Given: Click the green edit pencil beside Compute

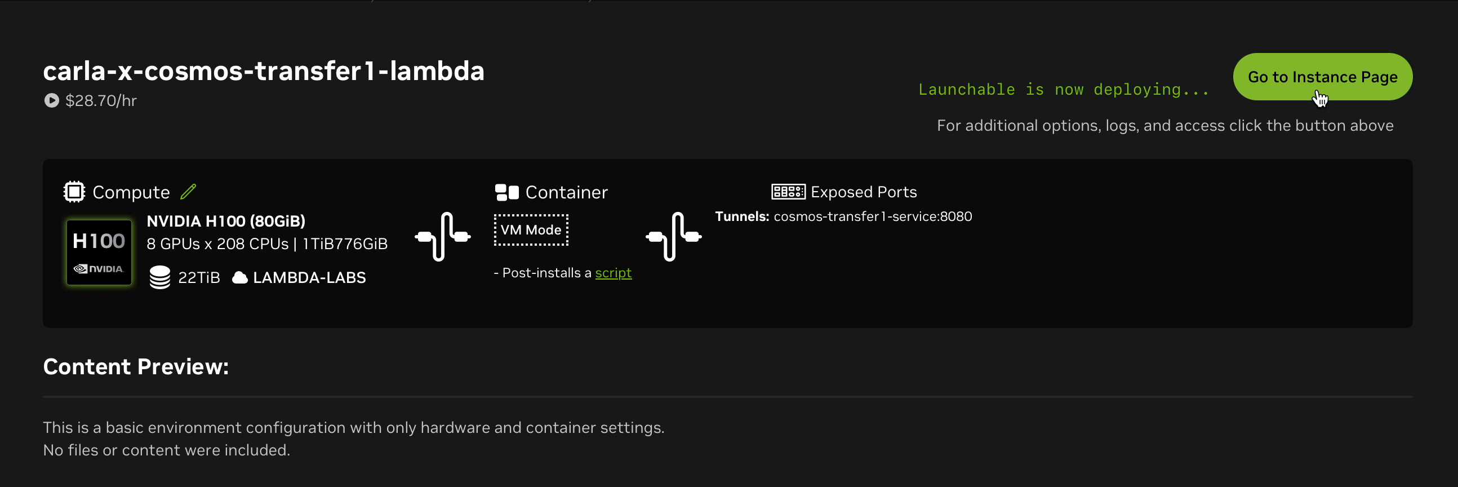Looking at the screenshot, I should 188,192.
